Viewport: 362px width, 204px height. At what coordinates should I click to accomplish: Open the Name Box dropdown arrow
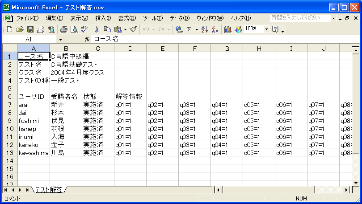tap(60, 39)
